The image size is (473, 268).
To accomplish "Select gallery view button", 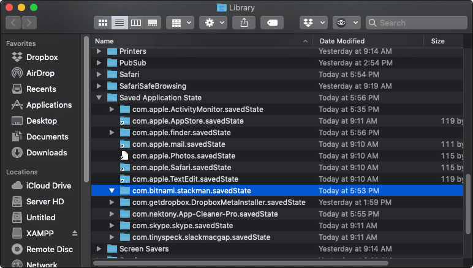I will coord(153,23).
